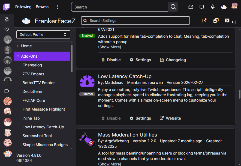This screenshot has width=241, height=166.
Task: Open Inline Tab add-on Settings
Action: (x=140, y=60)
